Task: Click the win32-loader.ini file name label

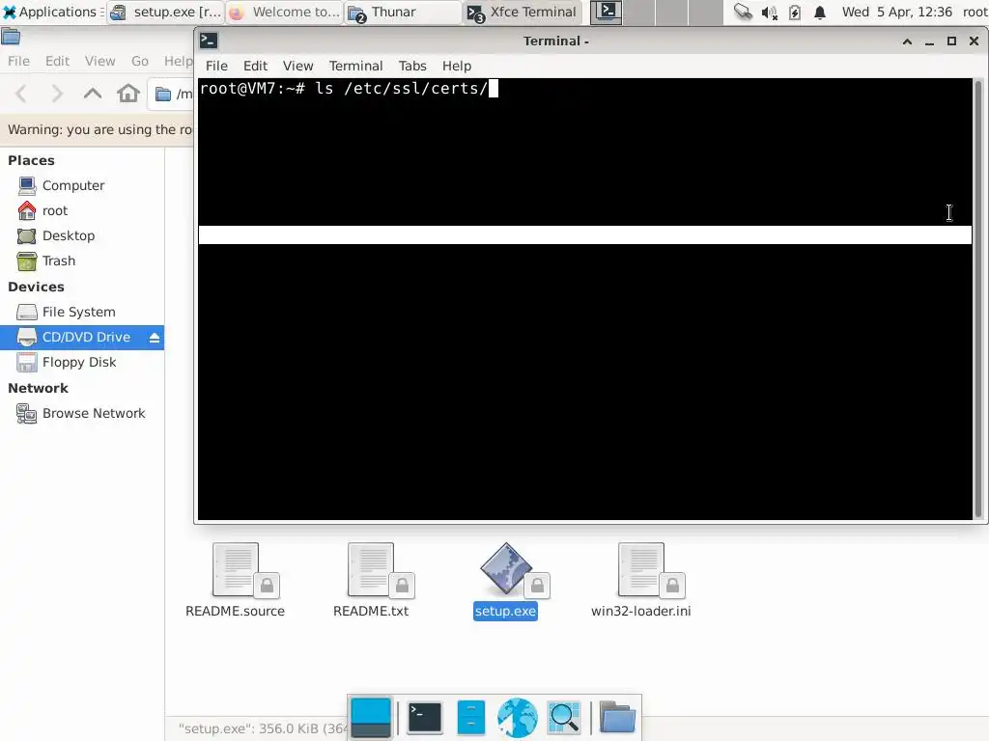Action: pyautogui.click(x=641, y=611)
